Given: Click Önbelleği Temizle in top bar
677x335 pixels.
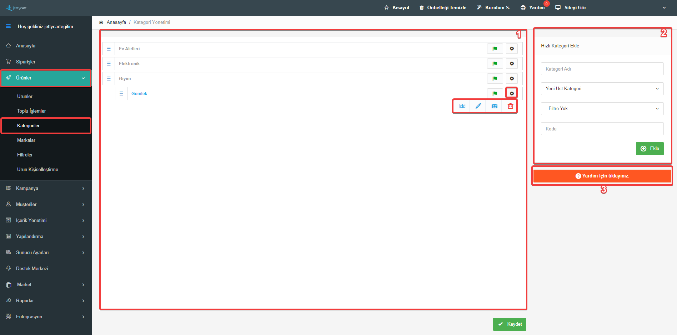Looking at the screenshot, I should click(x=443, y=8).
